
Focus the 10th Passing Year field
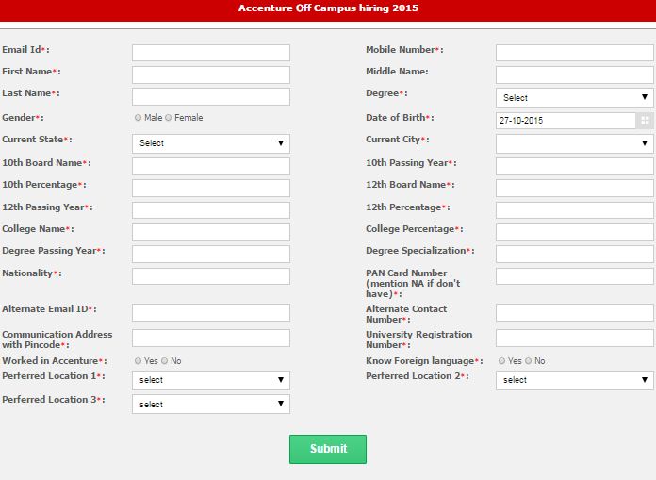point(574,166)
